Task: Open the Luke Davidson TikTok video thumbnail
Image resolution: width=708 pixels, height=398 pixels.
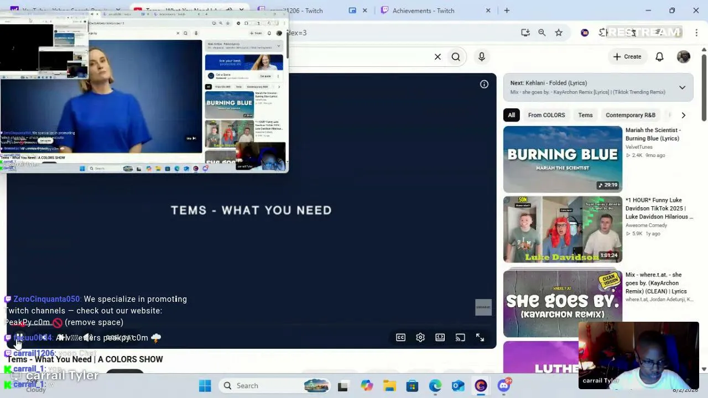Action: click(563, 229)
